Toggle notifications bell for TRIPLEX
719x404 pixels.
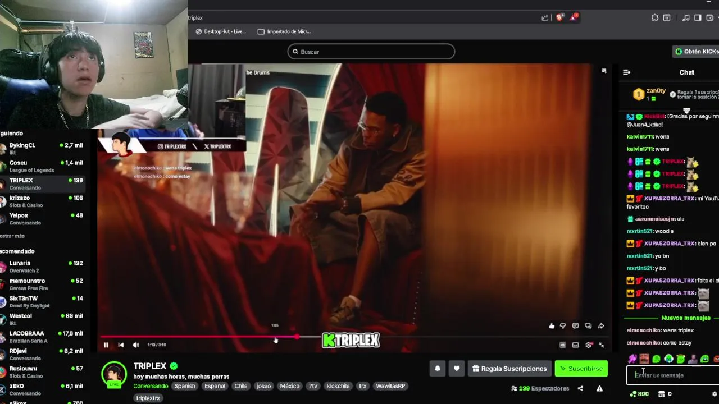(x=438, y=369)
